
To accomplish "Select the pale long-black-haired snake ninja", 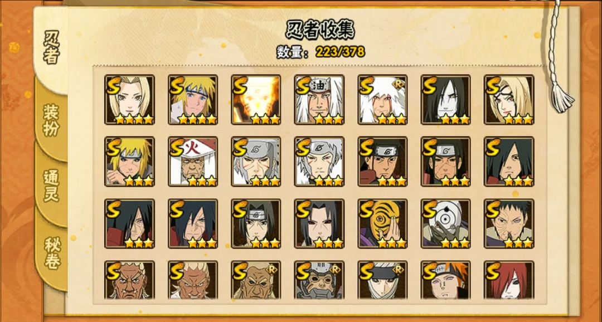I will 446,100.
